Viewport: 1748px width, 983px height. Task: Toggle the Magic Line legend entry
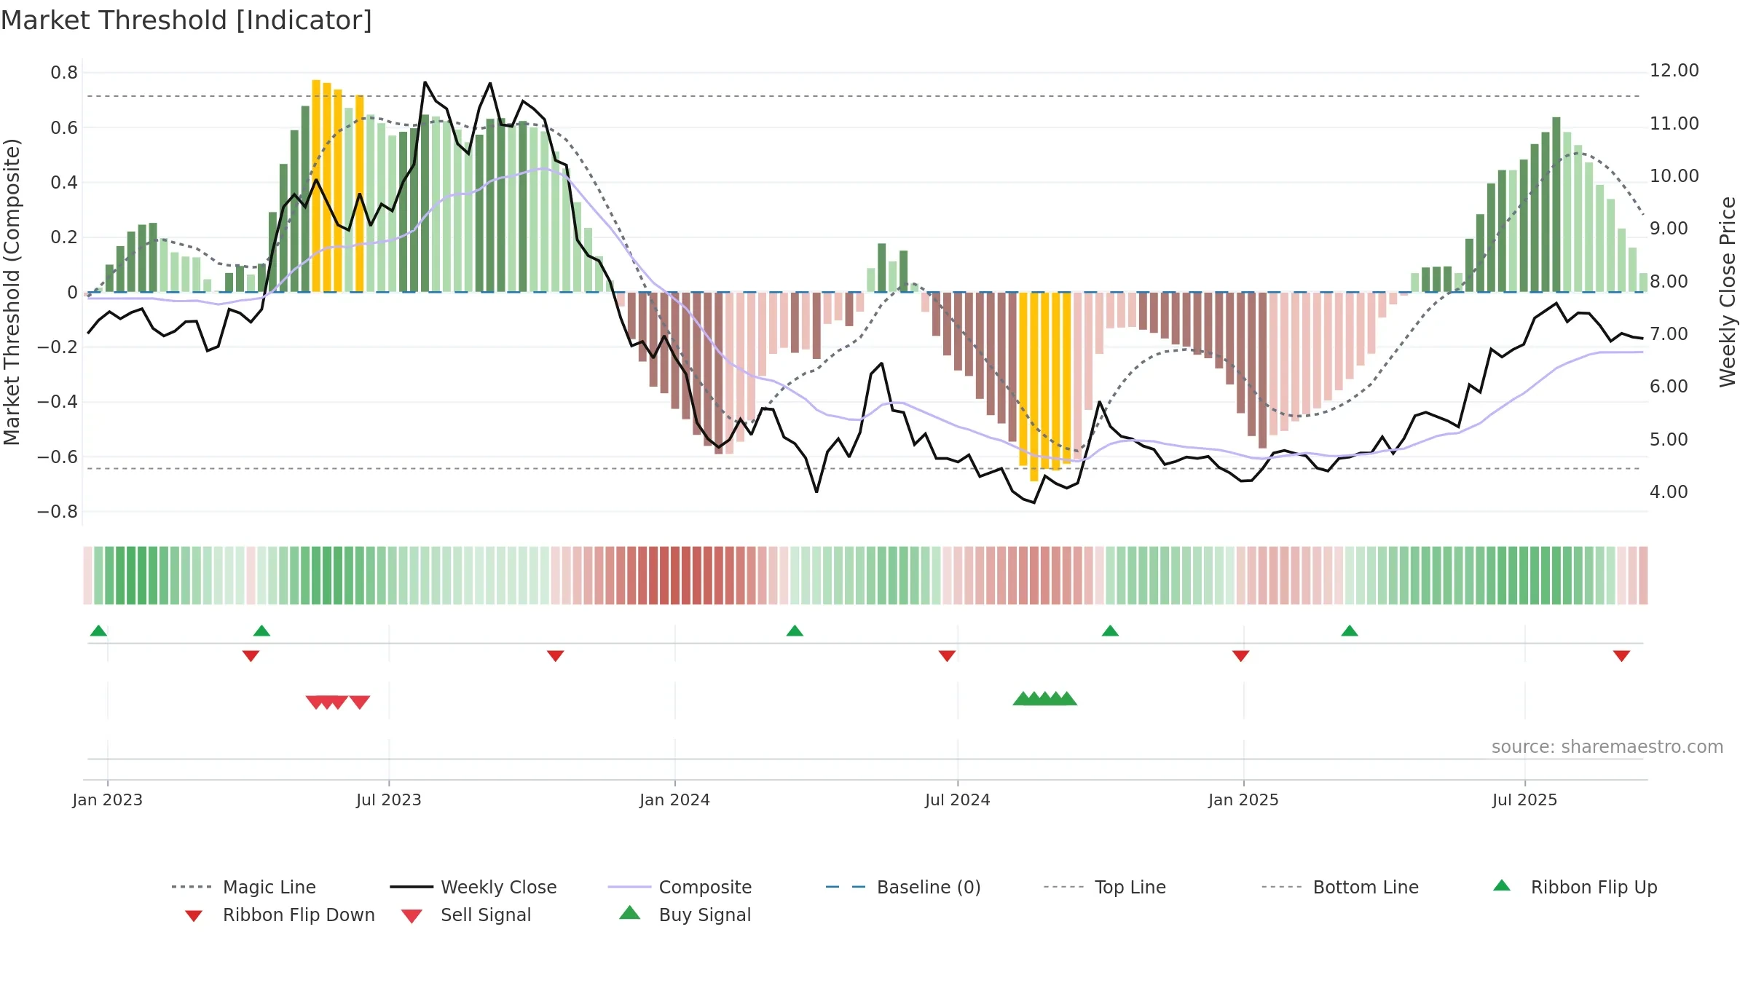(244, 887)
